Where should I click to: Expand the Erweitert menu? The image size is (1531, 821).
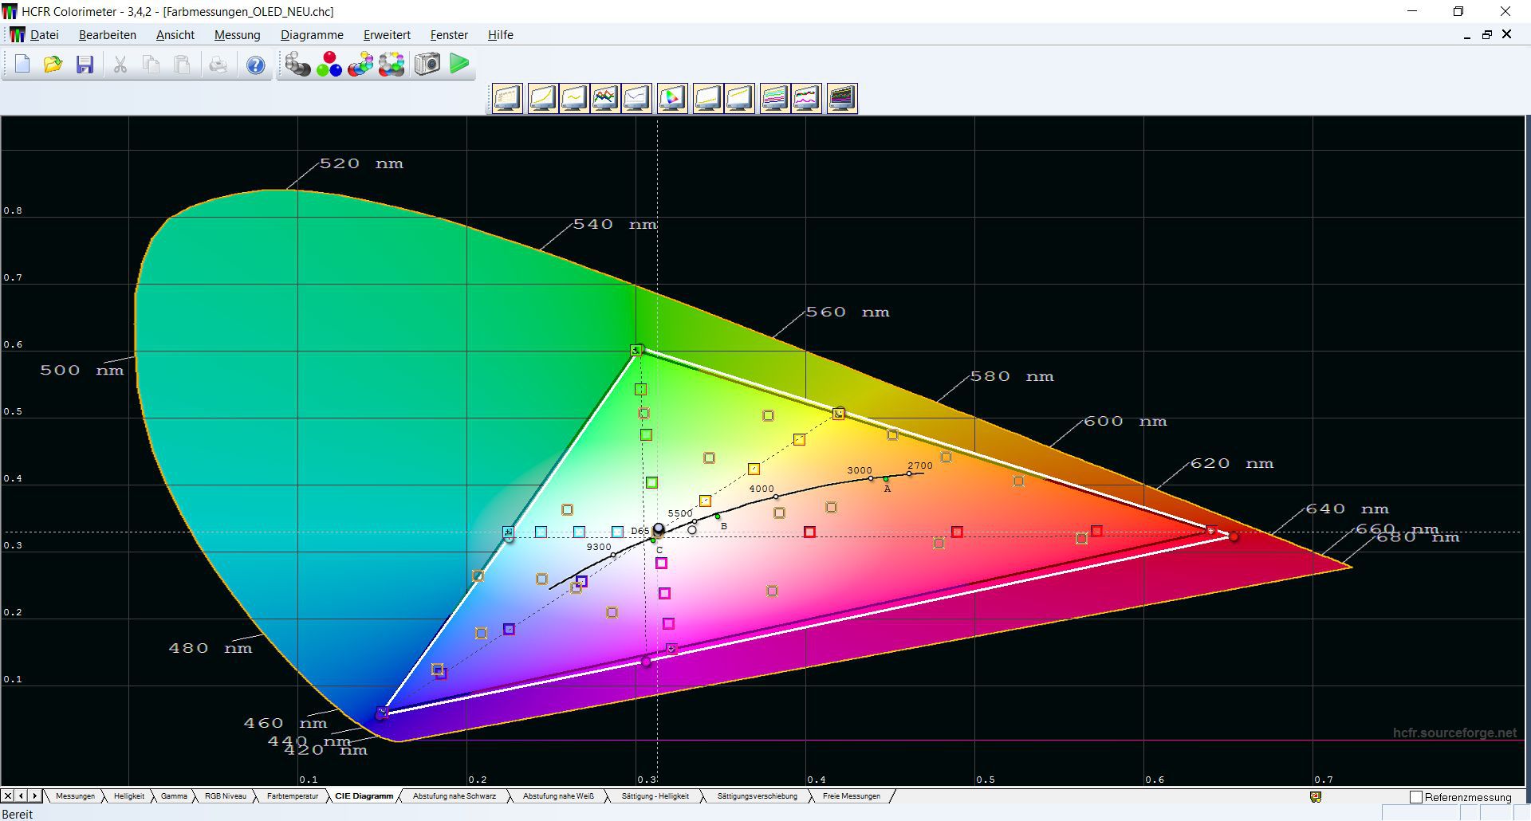point(387,35)
